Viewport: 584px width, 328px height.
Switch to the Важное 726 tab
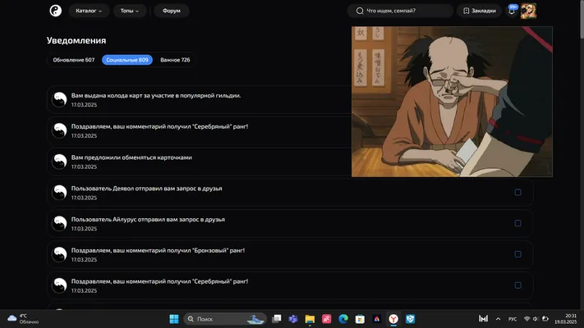(175, 60)
